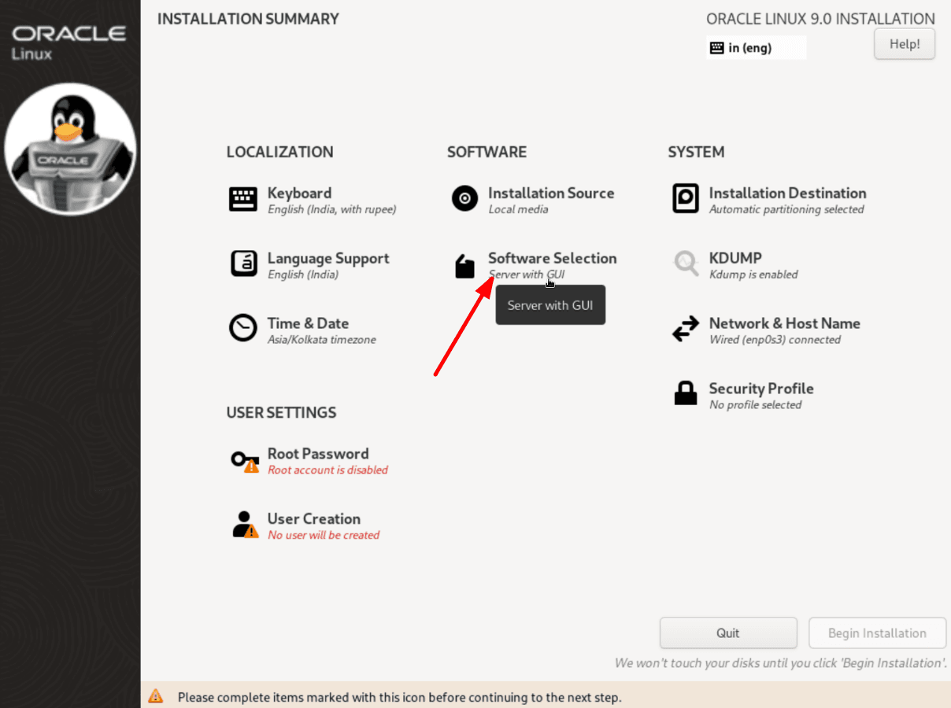Click the Installation Source disc icon
The width and height of the screenshot is (951, 708).
(465, 200)
